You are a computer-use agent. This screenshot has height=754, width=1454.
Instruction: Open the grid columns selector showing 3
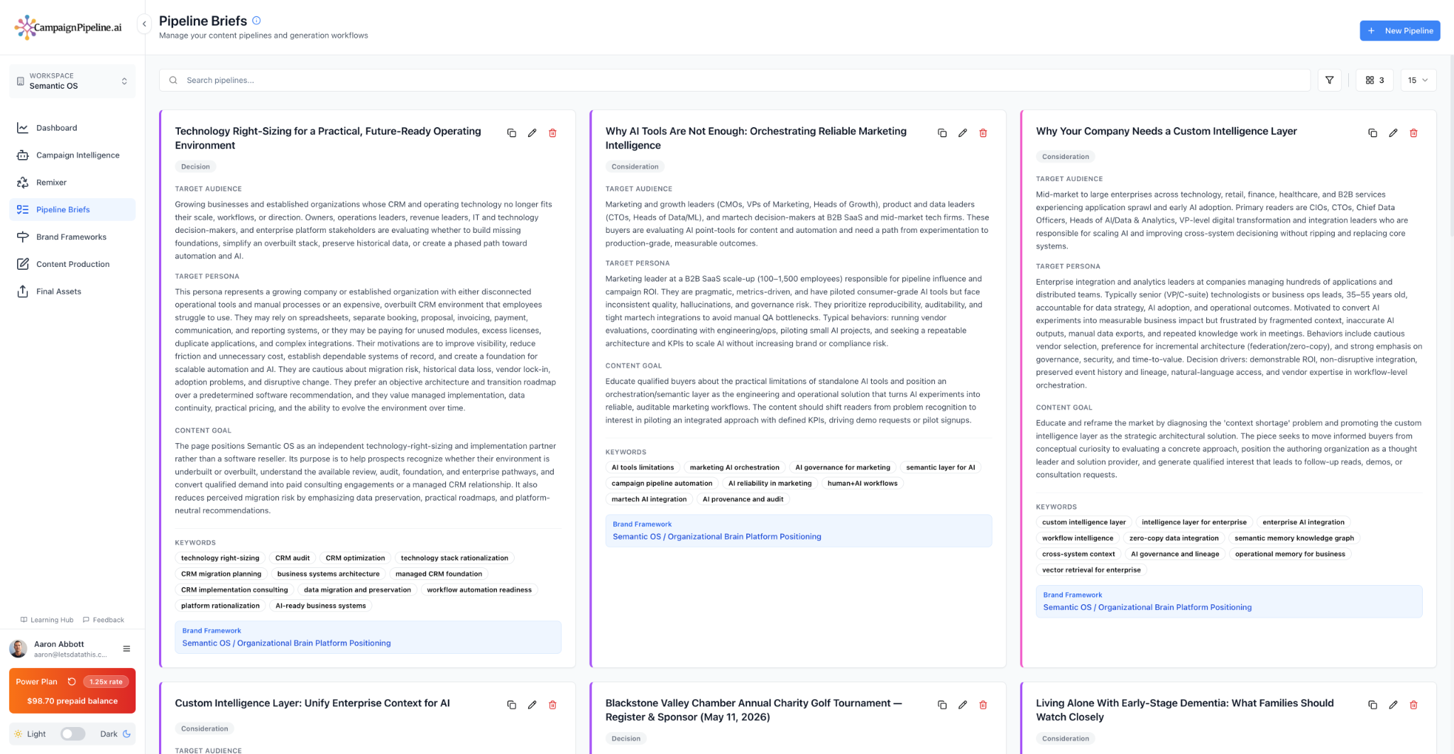pos(1374,80)
